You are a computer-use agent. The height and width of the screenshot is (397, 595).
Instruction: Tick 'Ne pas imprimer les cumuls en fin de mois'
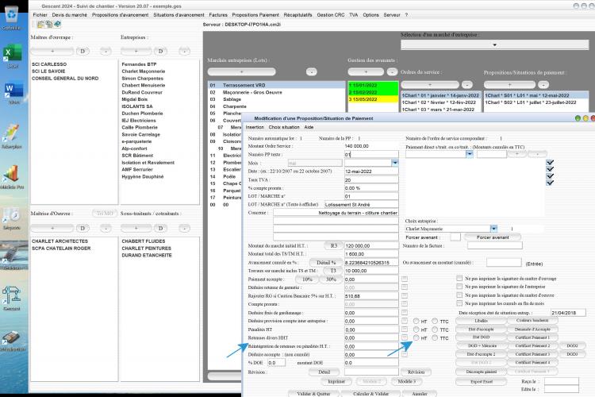pyautogui.click(x=459, y=303)
